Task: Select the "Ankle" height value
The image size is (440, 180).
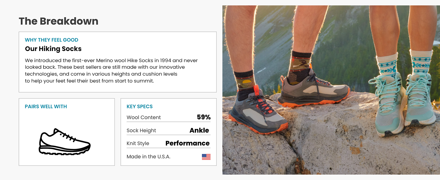Action: pos(199,130)
